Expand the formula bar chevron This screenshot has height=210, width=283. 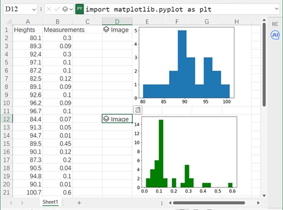(277, 8)
